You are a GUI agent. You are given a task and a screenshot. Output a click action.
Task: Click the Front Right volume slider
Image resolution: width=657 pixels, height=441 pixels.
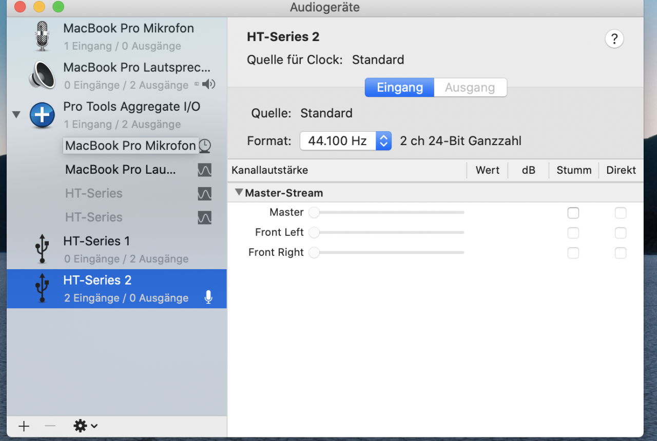point(387,252)
